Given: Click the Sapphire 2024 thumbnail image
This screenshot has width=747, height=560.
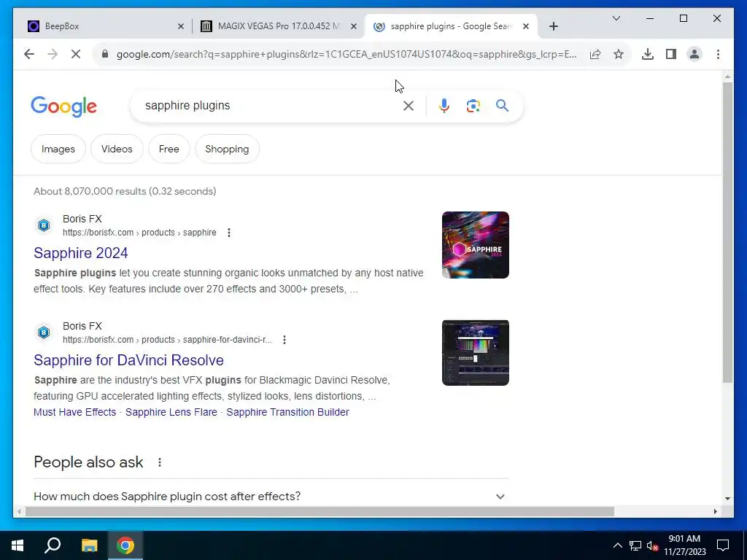Looking at the screenshot, I should coord(476,245).
